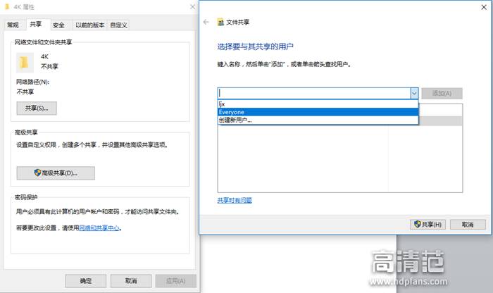Screen dimensions: 493x293
Task: Click the shield icon on 高级共享 button
Action: [x=37, y=173]
